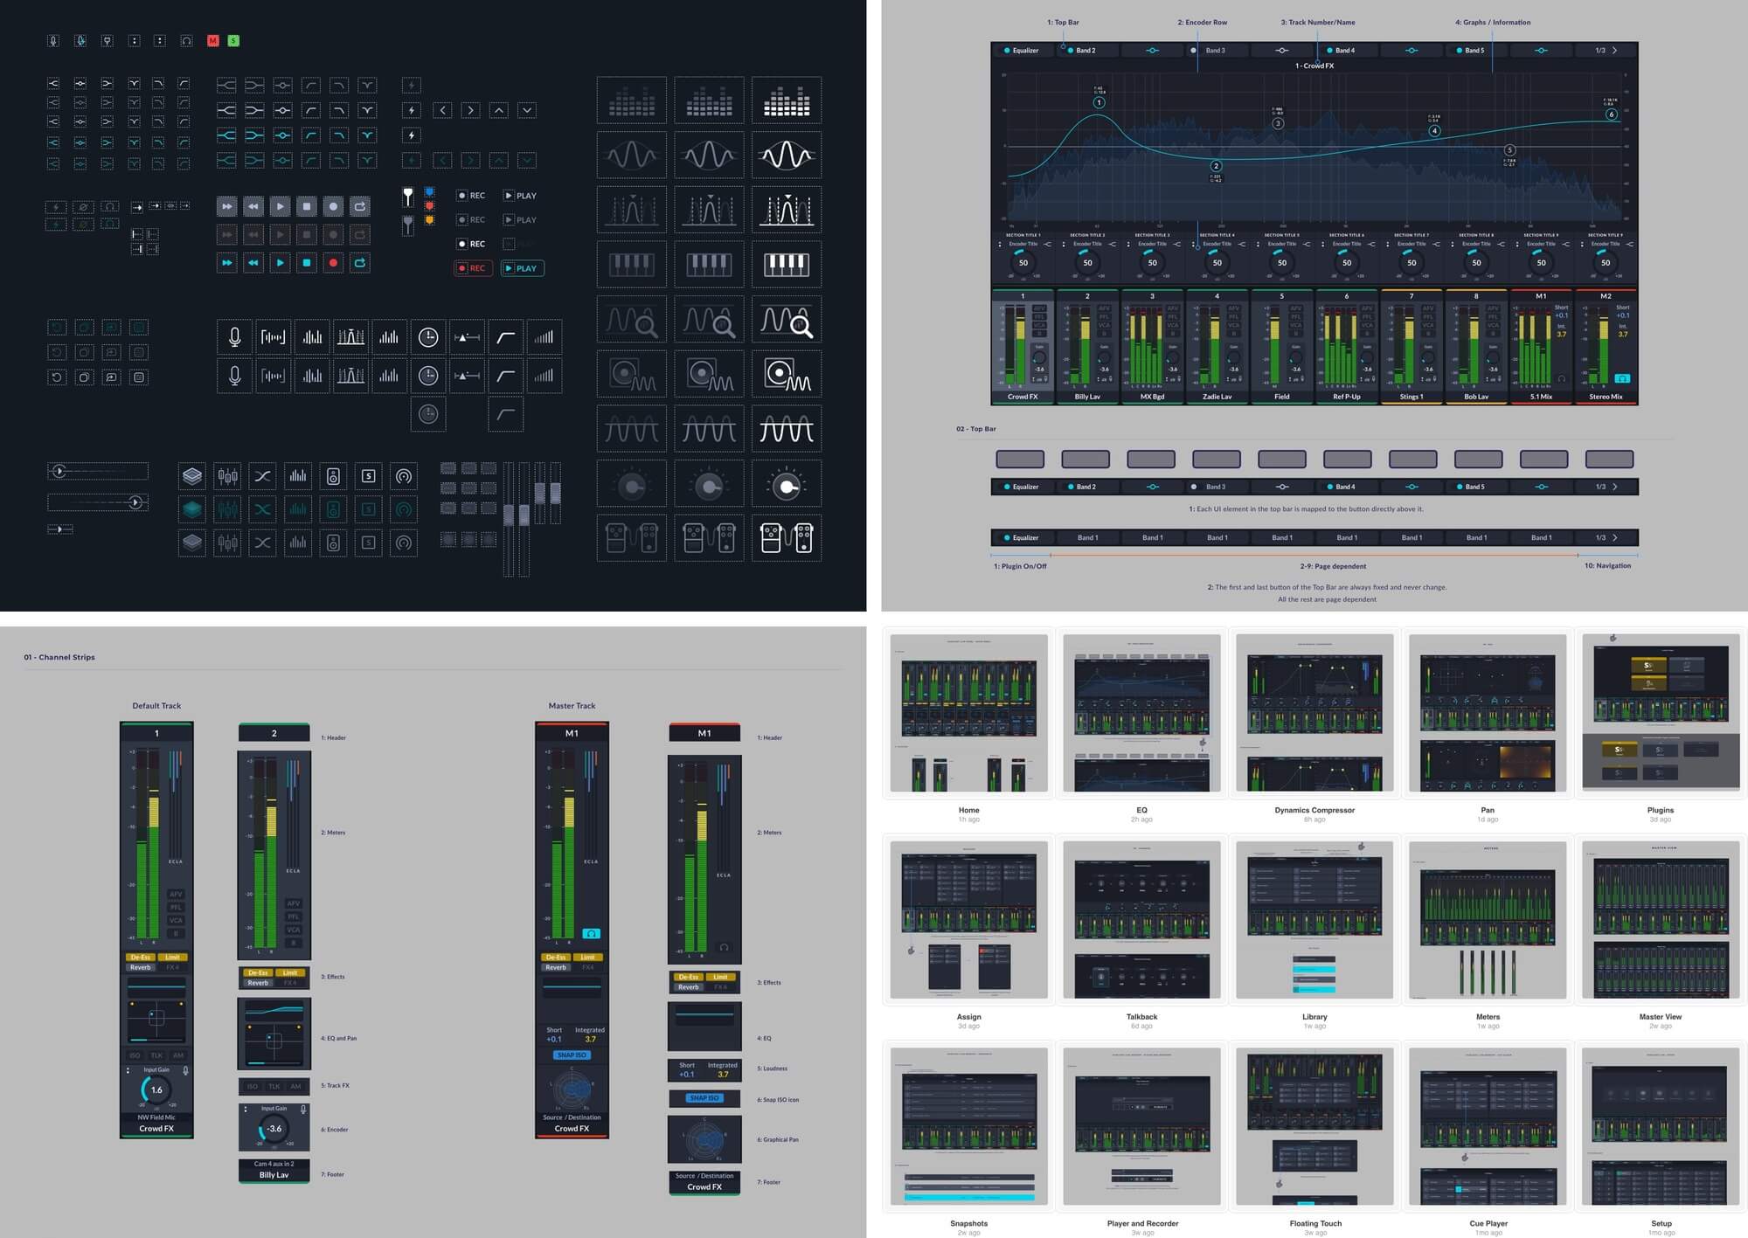Click the red record button in cyan transport row
Viewport: 1748px width, 1238px height.
point(333,262)
